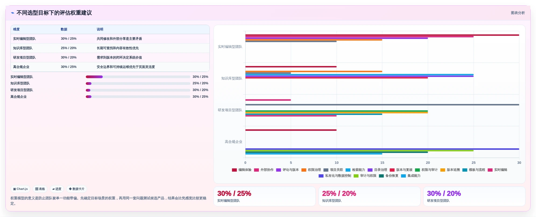Select the 知识库型团队 table row label

pyautogui.click(x=23, y=48)
